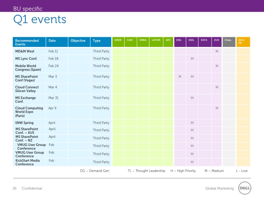Click the TL – Thought Leadership legend
Image resolution: width=264 pixels, height=198 pixels.
coord(146,171)
